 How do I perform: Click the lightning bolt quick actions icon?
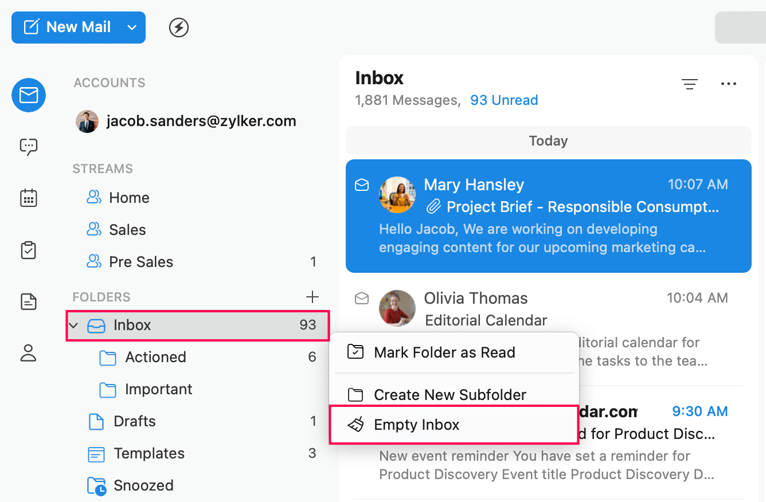(179, 27)
